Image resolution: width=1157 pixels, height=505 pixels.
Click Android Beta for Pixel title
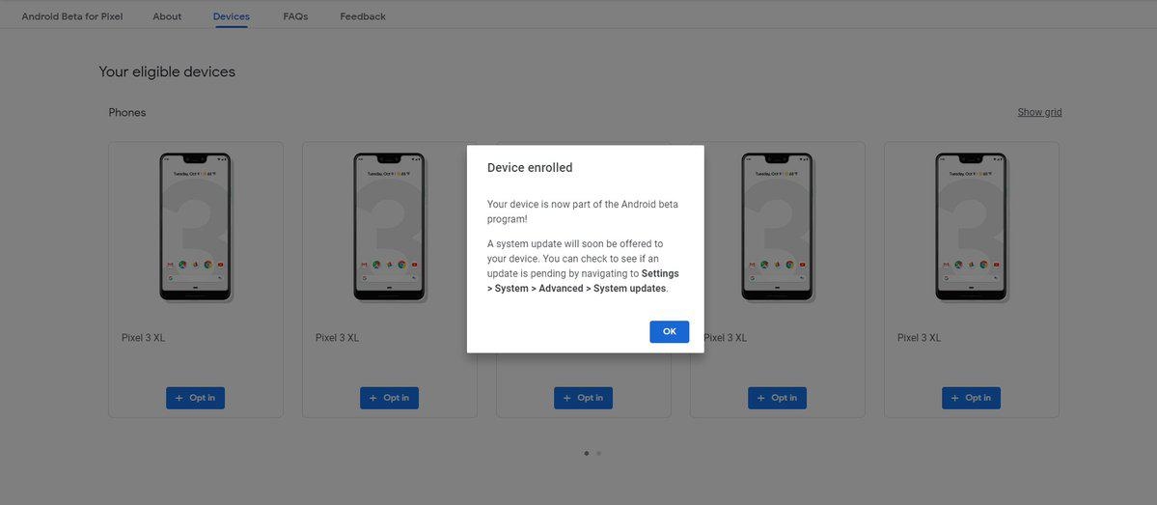(72, 16)
